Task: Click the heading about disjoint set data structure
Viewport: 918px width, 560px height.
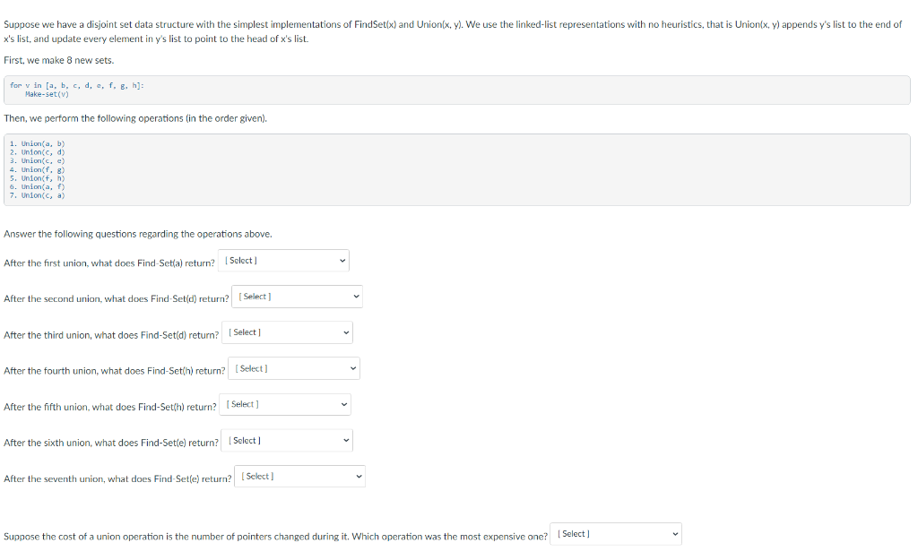Action: tap(359, 24)
